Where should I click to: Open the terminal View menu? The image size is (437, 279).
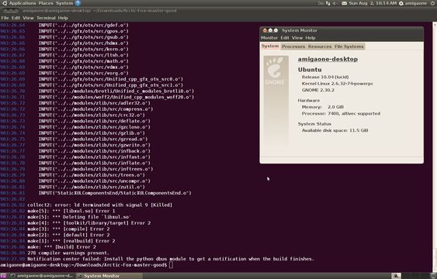[28, 18]
